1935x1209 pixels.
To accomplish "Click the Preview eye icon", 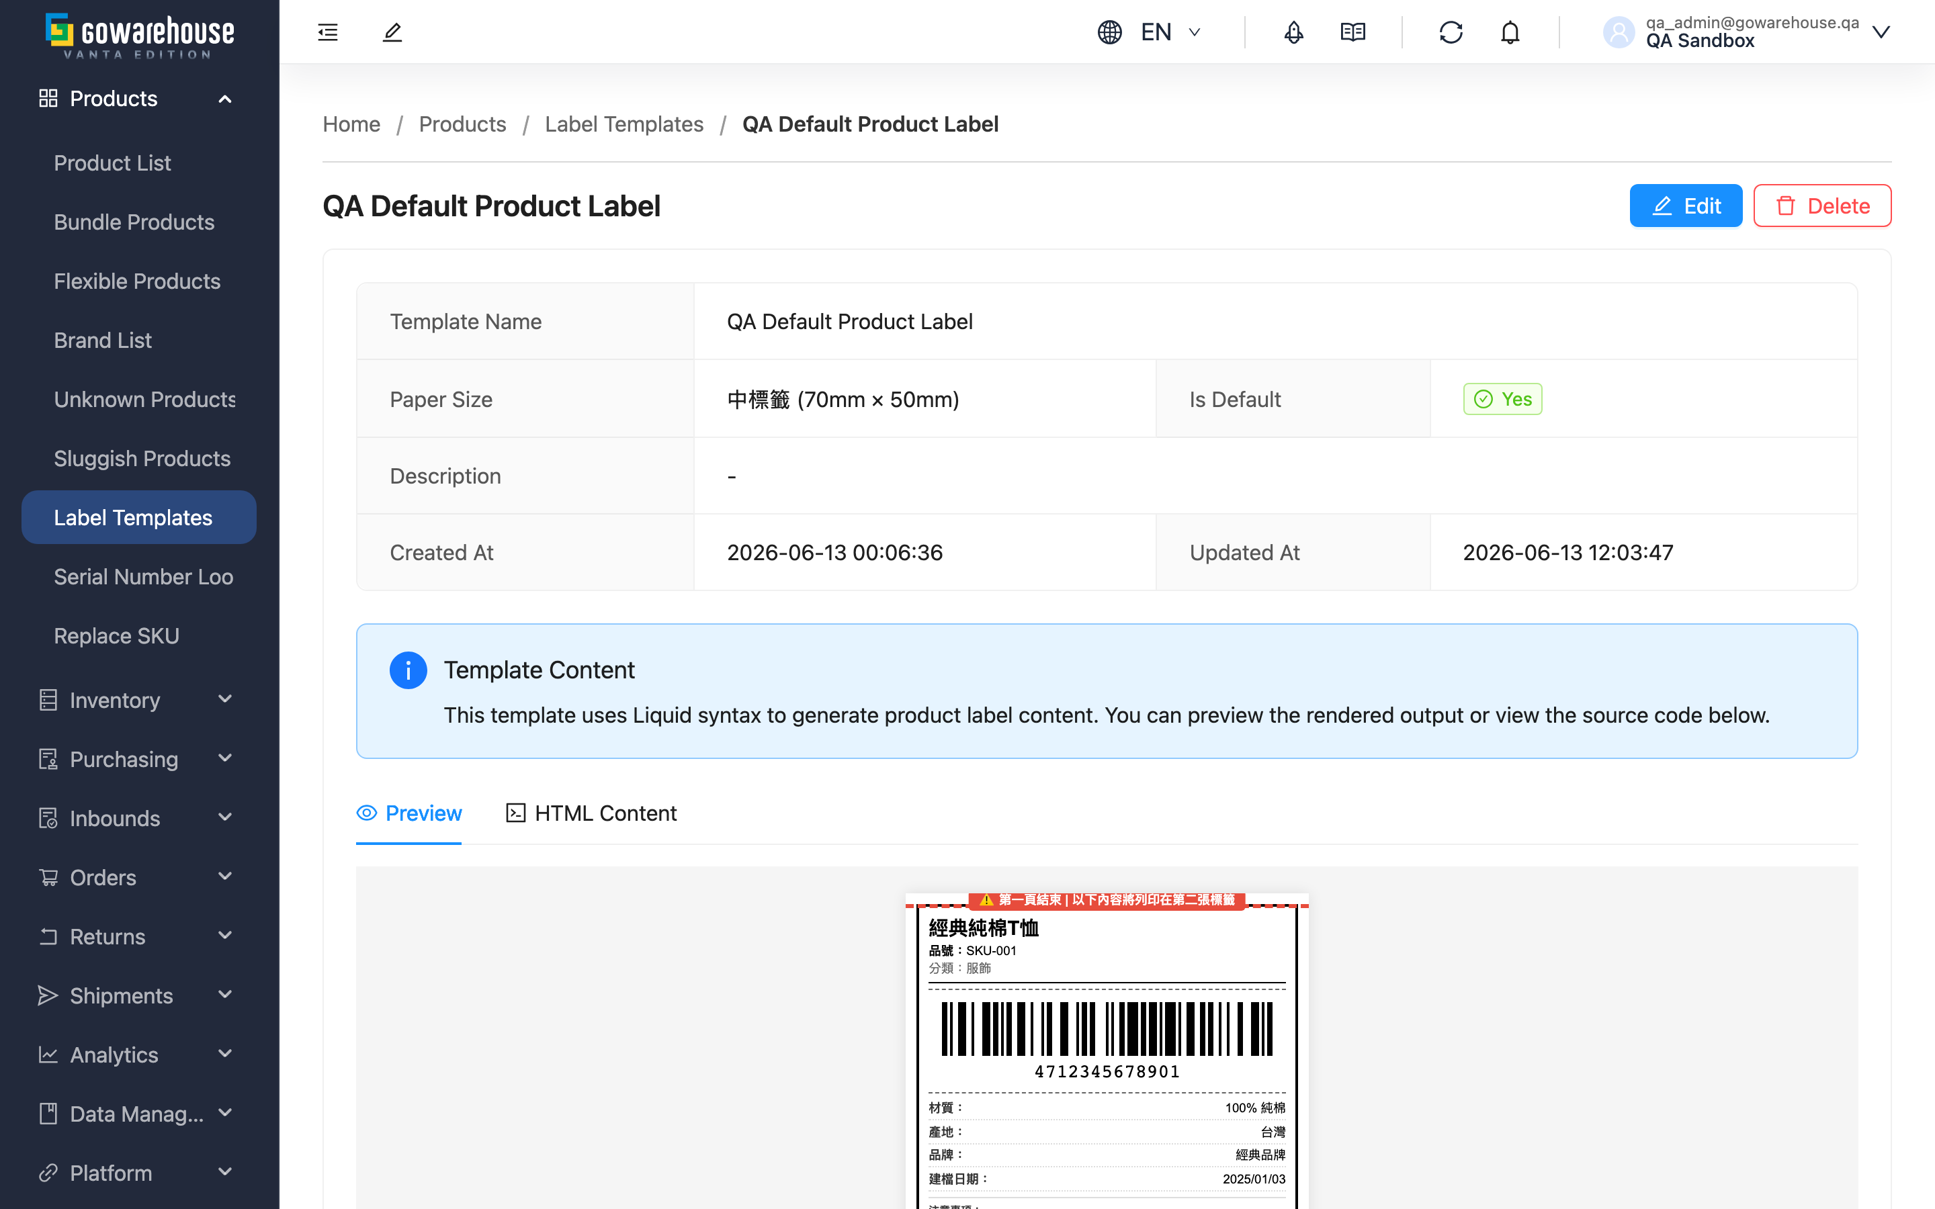I will (366, 813).
